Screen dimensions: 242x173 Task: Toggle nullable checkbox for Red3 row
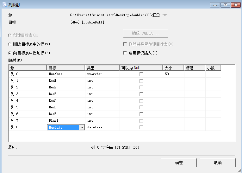(x=141, y=94)
